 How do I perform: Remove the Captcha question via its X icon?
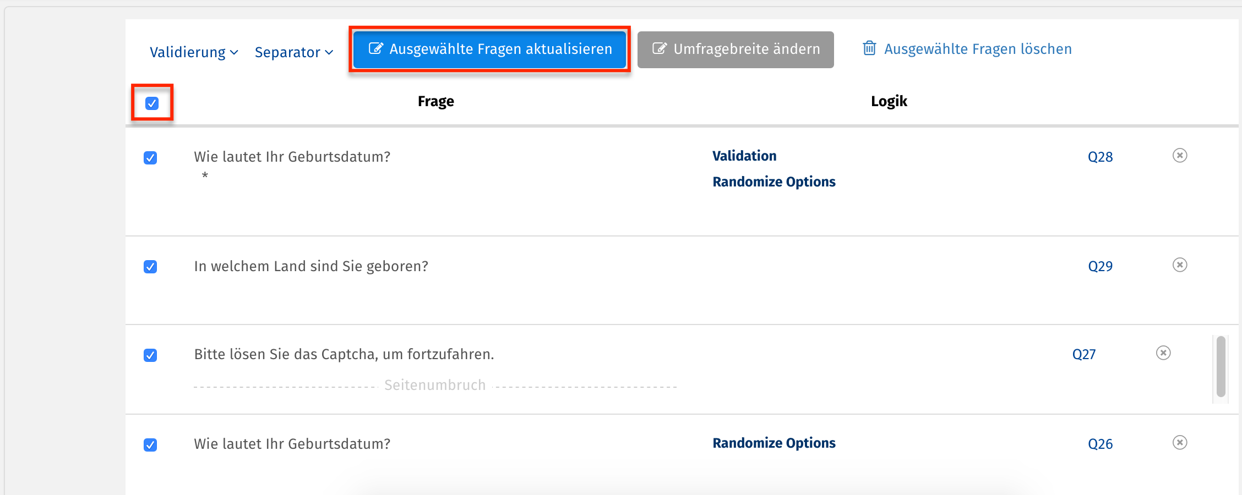1163,354
